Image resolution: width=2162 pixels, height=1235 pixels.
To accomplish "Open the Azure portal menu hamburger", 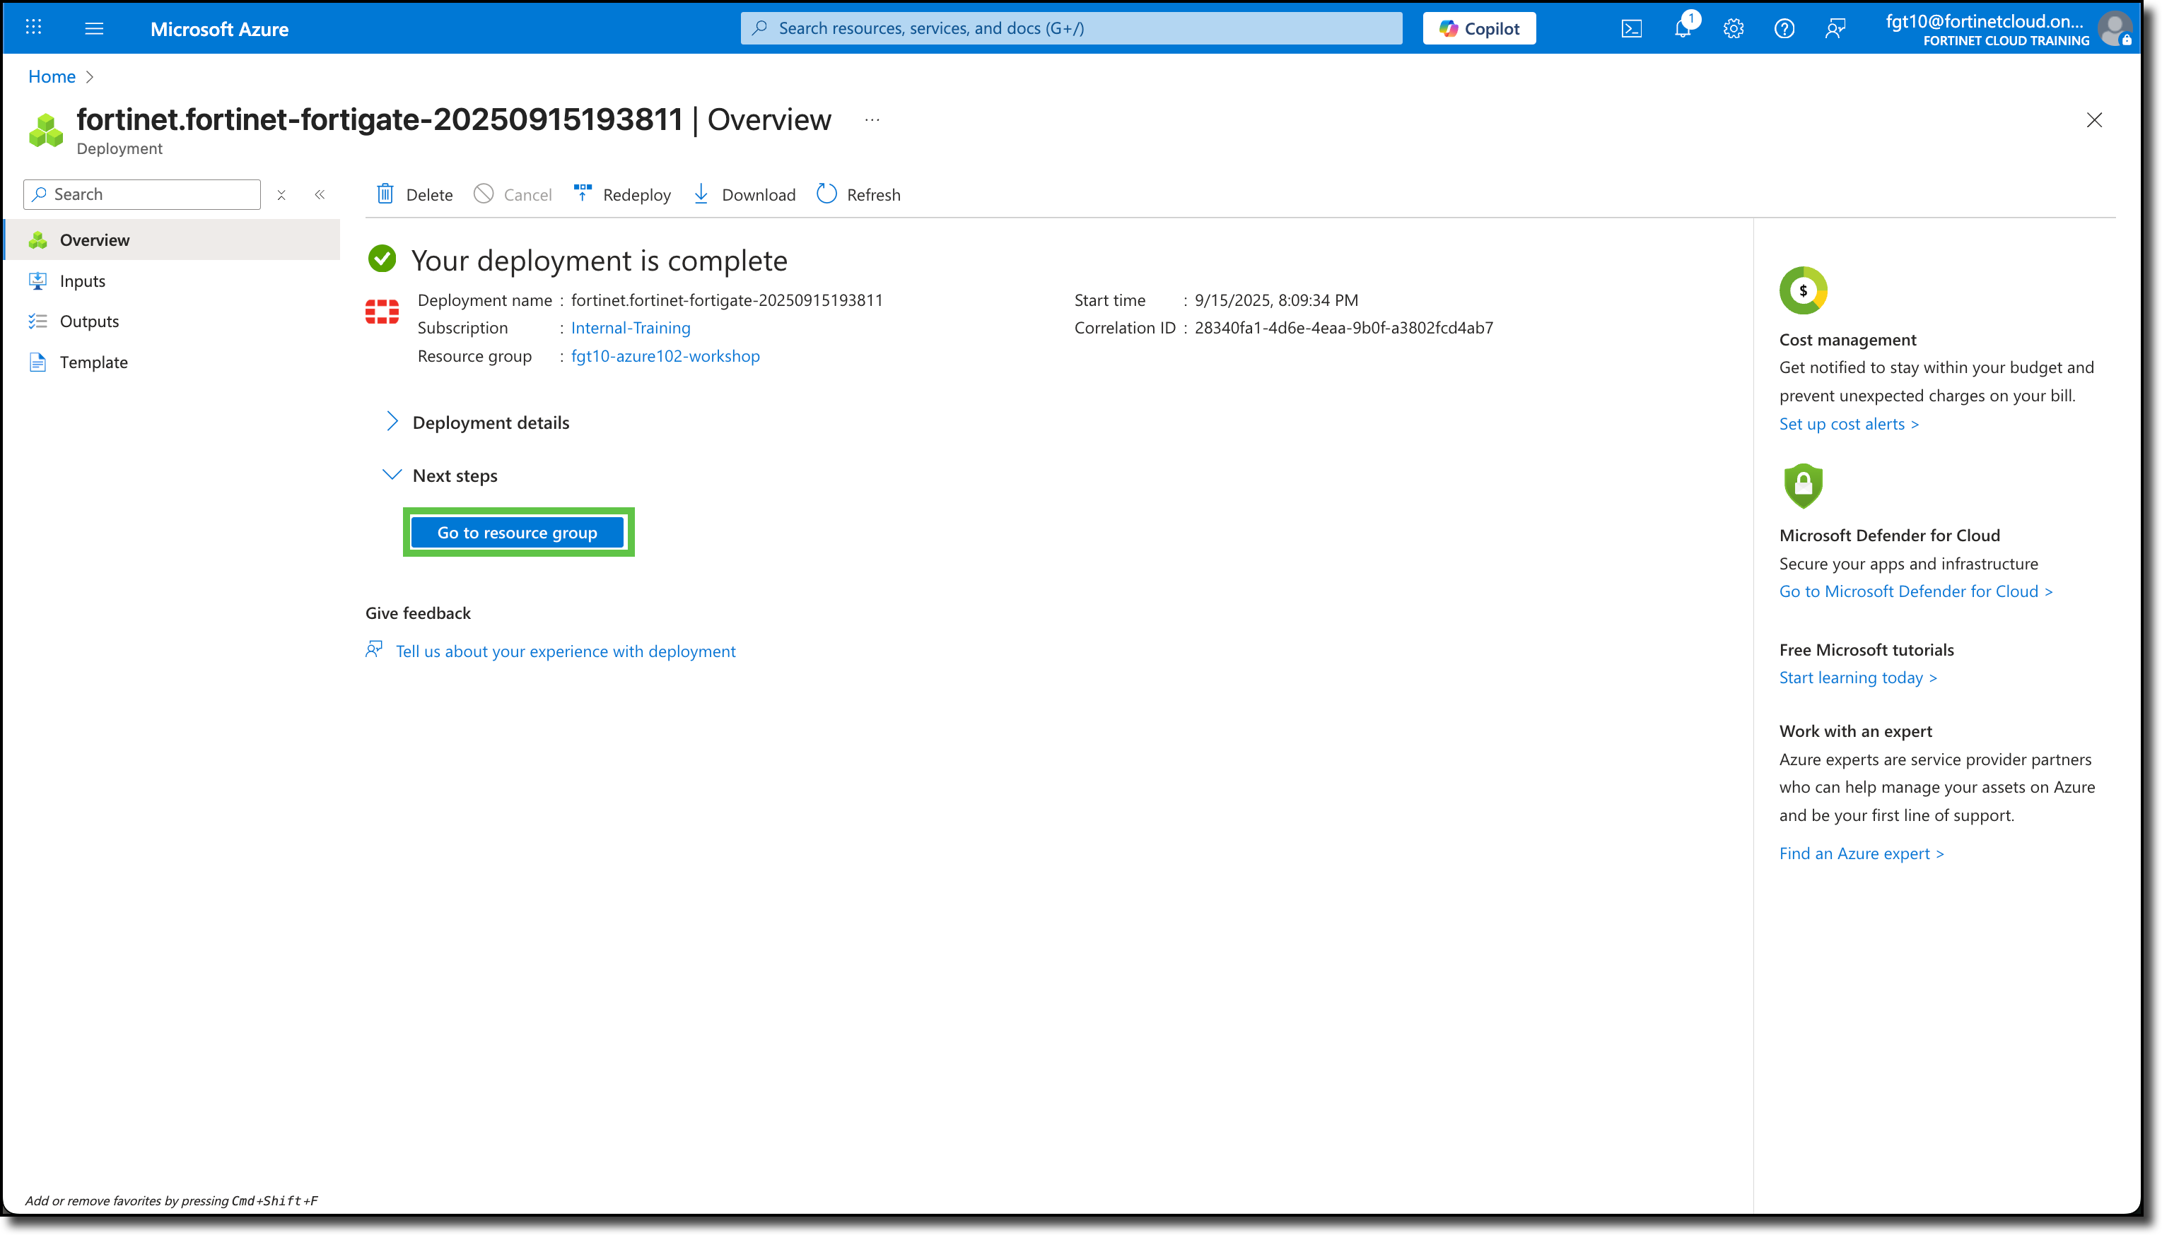I will (x=94, y=28).
